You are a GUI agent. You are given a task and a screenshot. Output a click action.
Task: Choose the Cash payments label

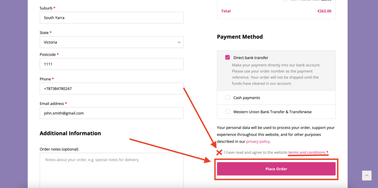pos(247,98)
